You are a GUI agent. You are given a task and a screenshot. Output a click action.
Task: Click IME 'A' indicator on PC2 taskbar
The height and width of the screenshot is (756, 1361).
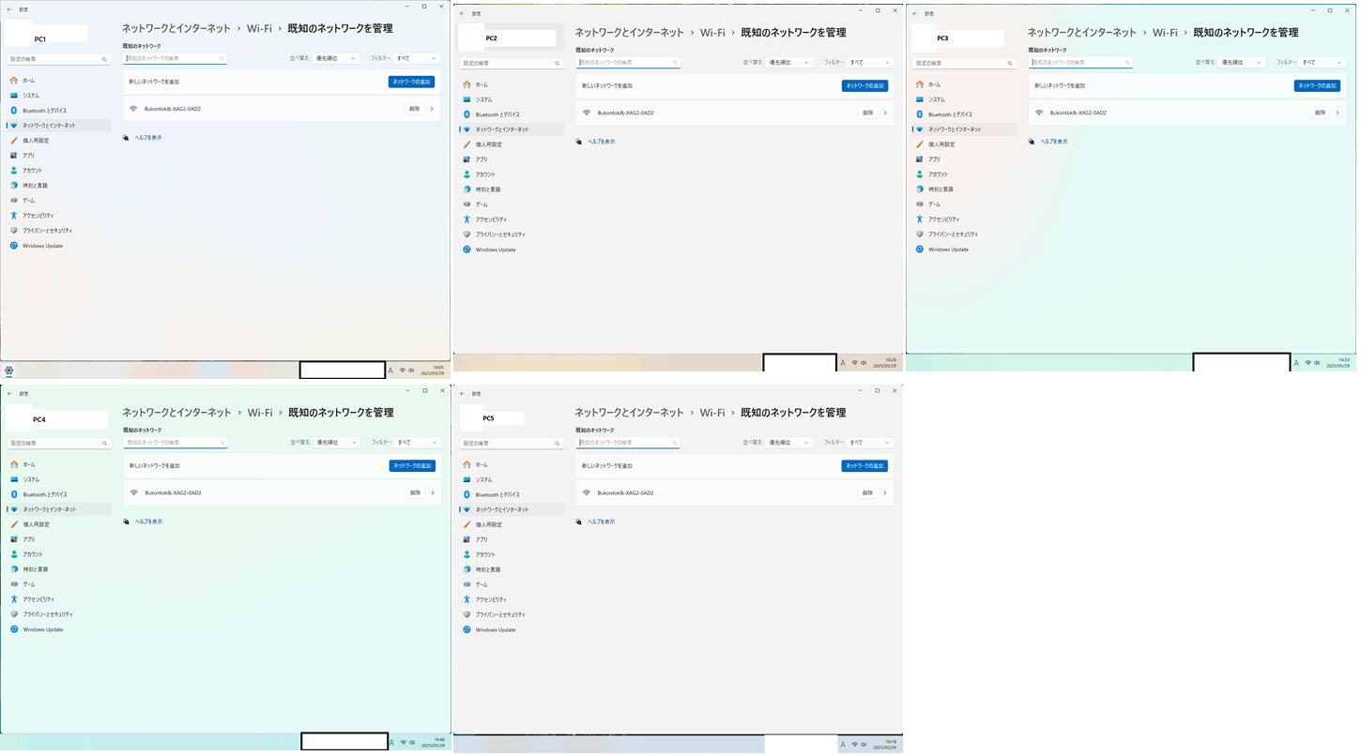(843, 363)
